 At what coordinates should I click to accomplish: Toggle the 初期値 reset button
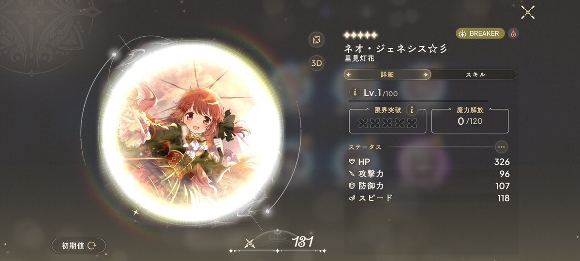79,246
